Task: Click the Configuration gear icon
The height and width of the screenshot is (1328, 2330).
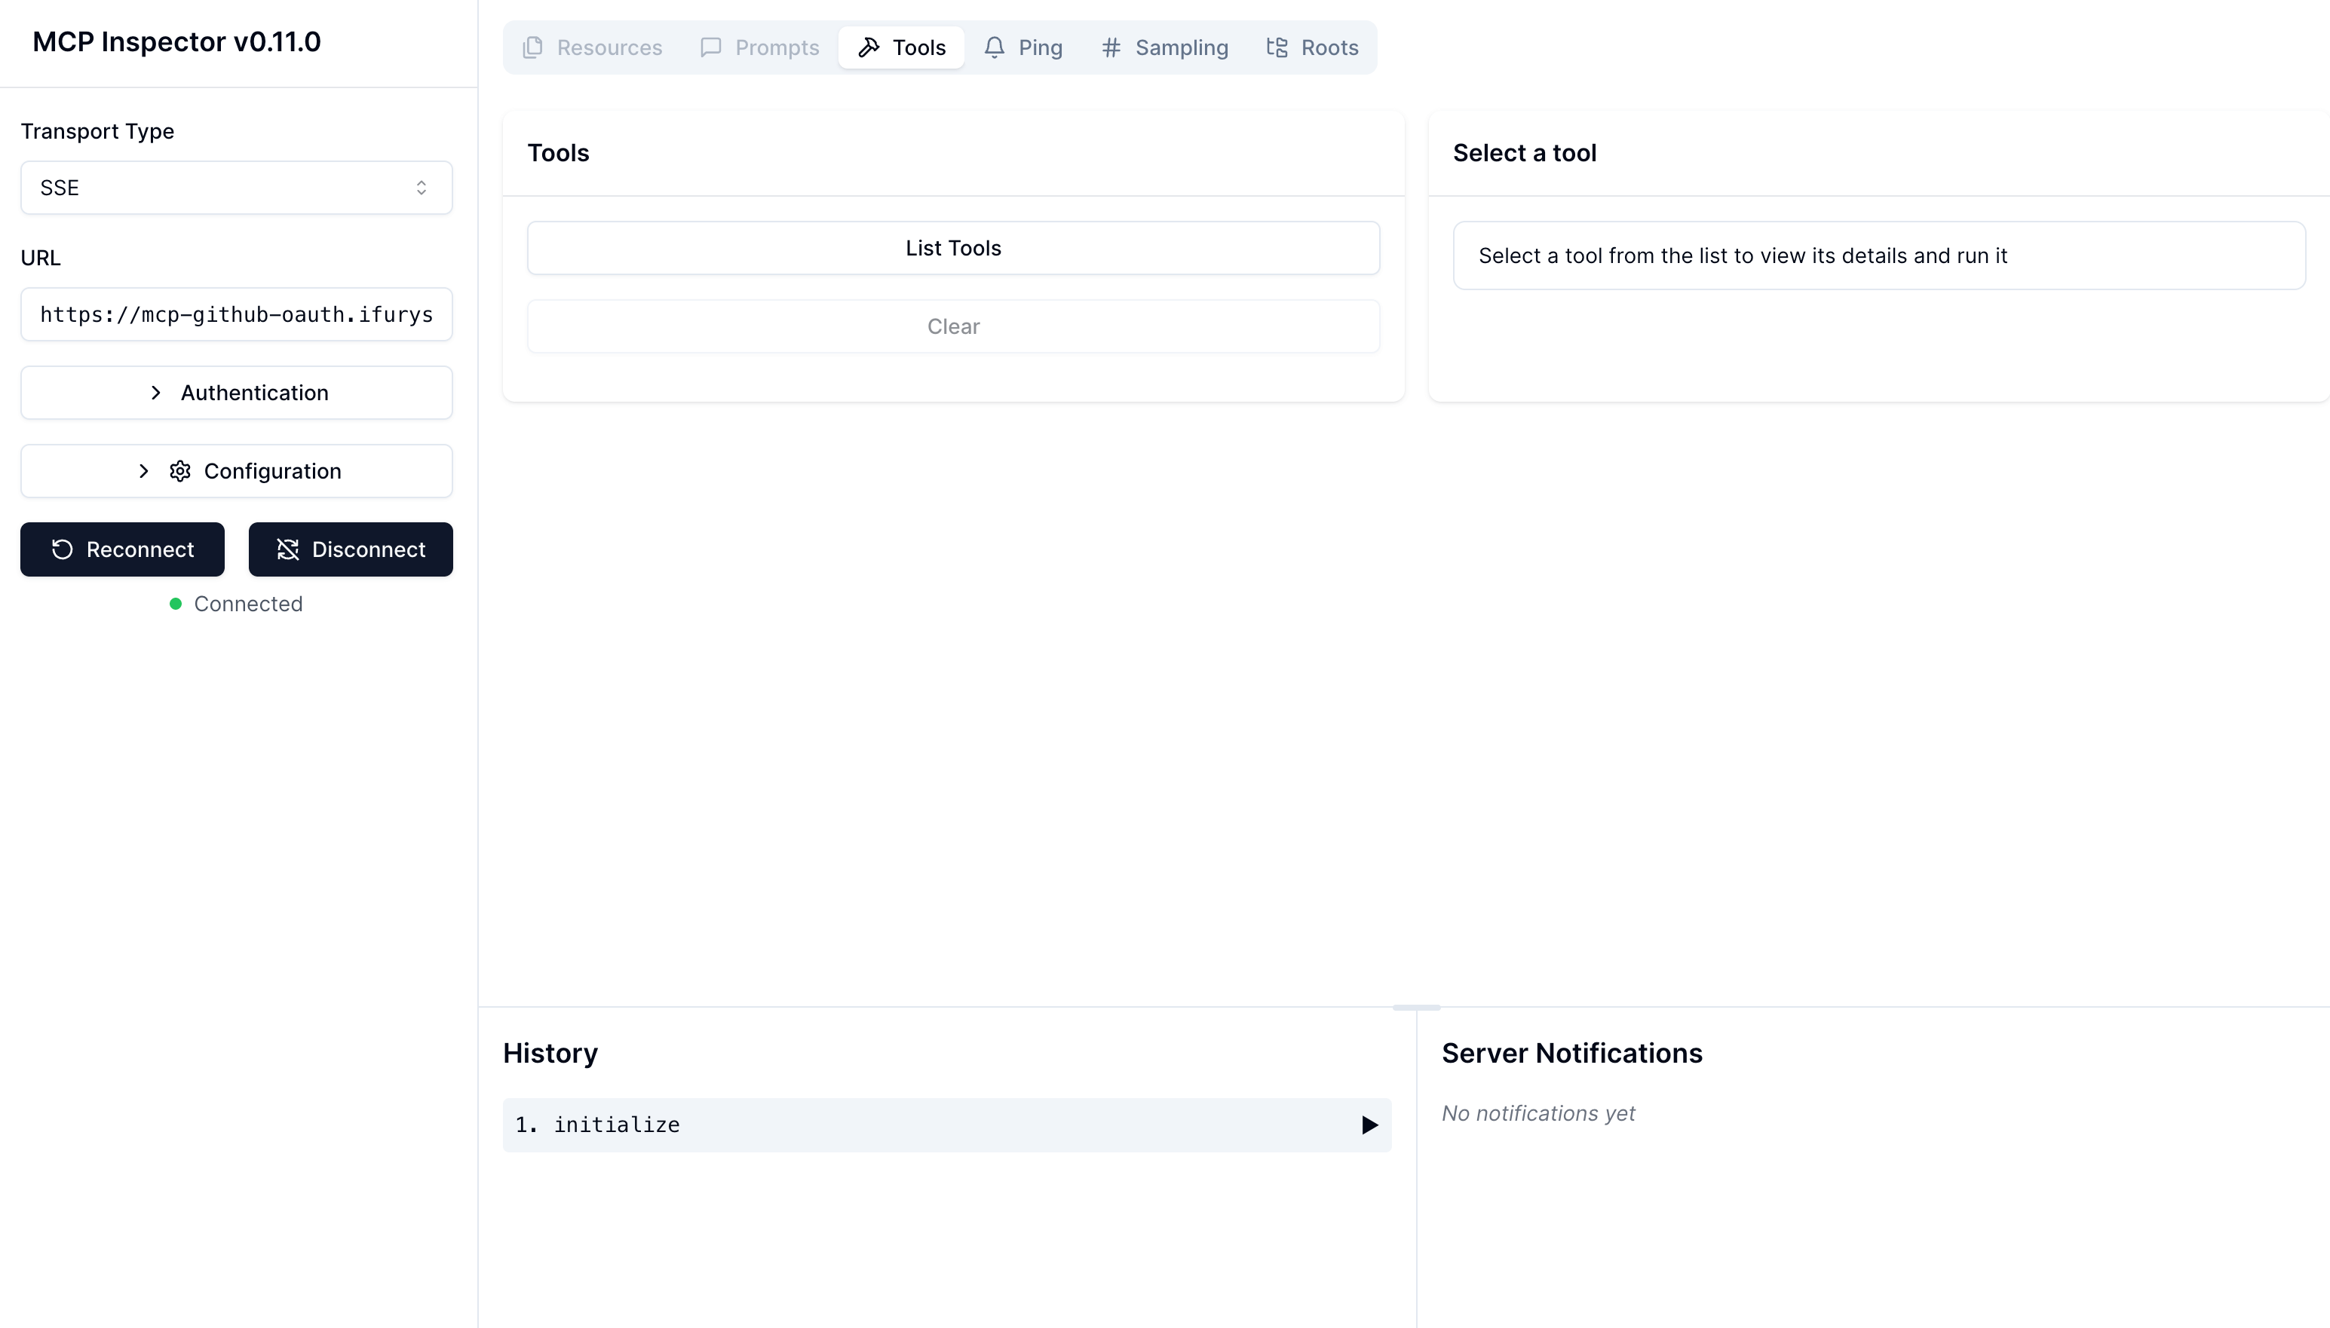Action: point(179,472)
